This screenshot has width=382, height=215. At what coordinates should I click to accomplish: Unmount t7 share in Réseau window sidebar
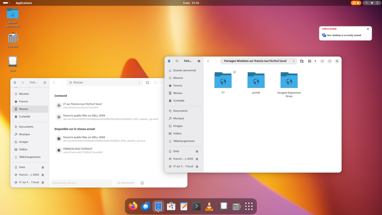(x=43, y=182)
